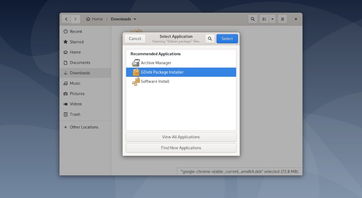Screen dimensions: 362x198
Task: Select the Music folder in the sidebar
Action: pyautogui.click(x=75, y=83)
